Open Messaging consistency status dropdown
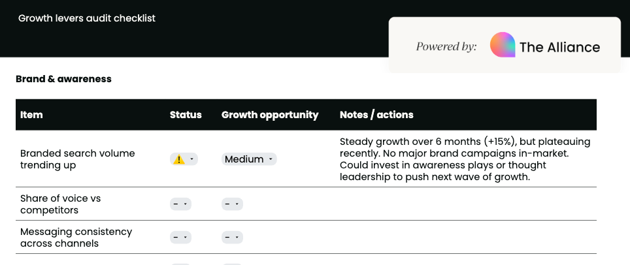The width and height of the screenshot is (630, 265). click(x=180, y=238)
